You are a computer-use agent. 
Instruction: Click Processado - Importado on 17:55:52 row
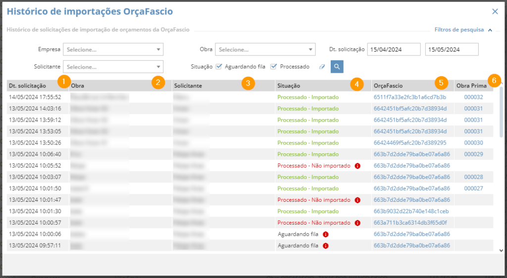[x=308, y=97]
